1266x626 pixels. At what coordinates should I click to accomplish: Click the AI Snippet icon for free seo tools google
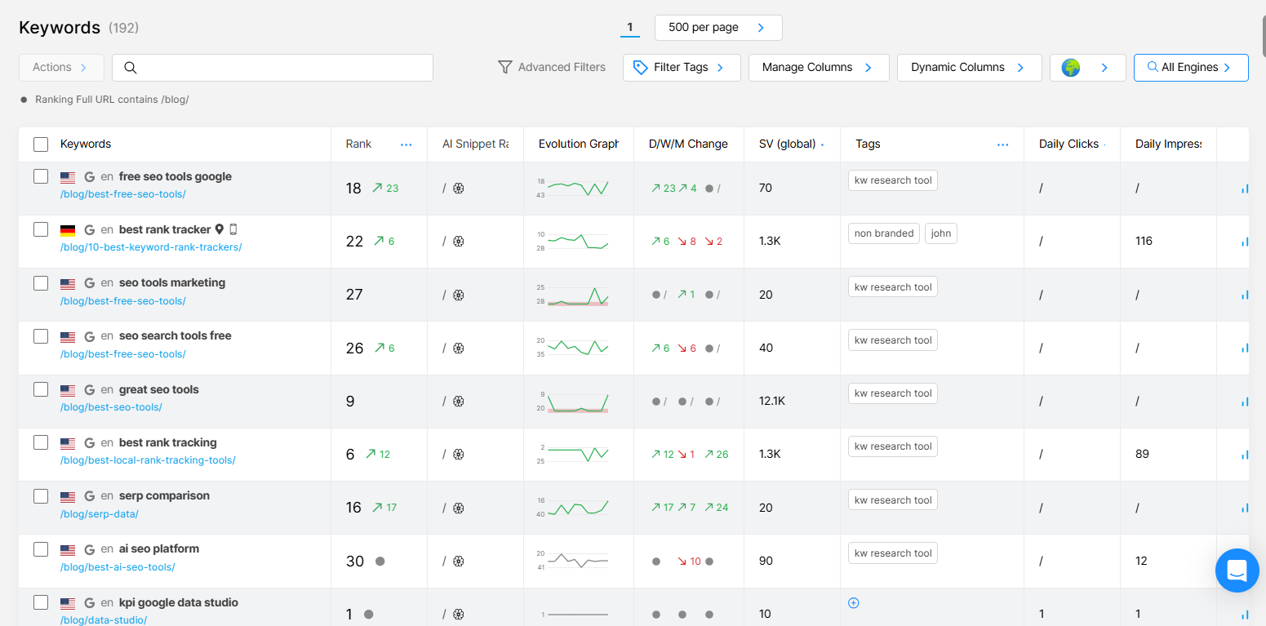[459, 188]
